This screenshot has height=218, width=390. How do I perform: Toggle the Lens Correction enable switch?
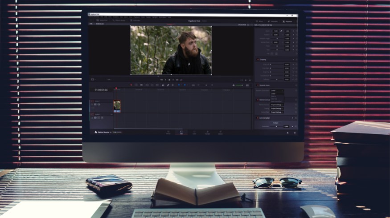click(258, 118)
